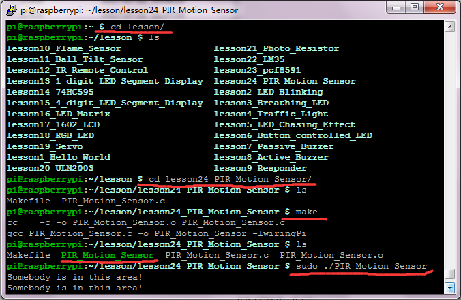Click the scrollbar up arrow
The height and width of the screenshot is (300, 461).
tap(450, 27)
